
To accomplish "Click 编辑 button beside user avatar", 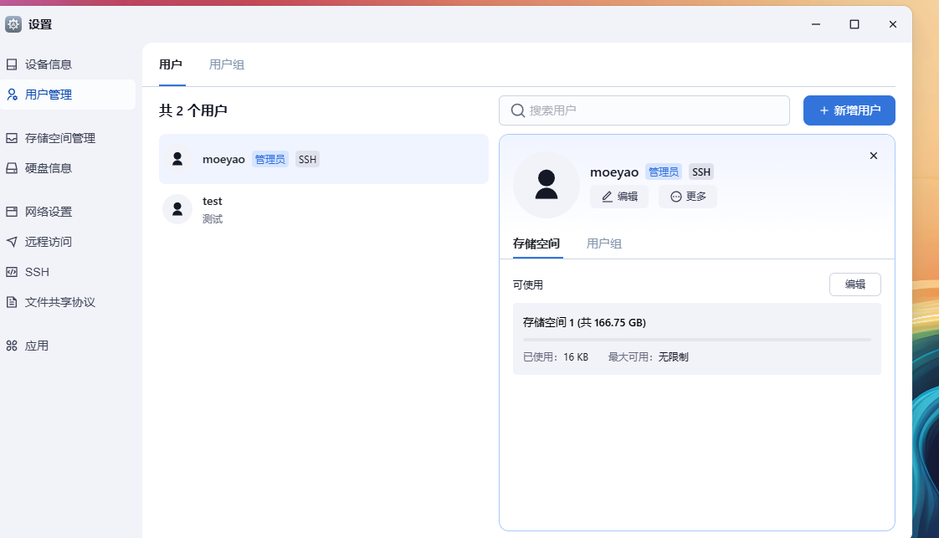I will click(x=619, y=197).
